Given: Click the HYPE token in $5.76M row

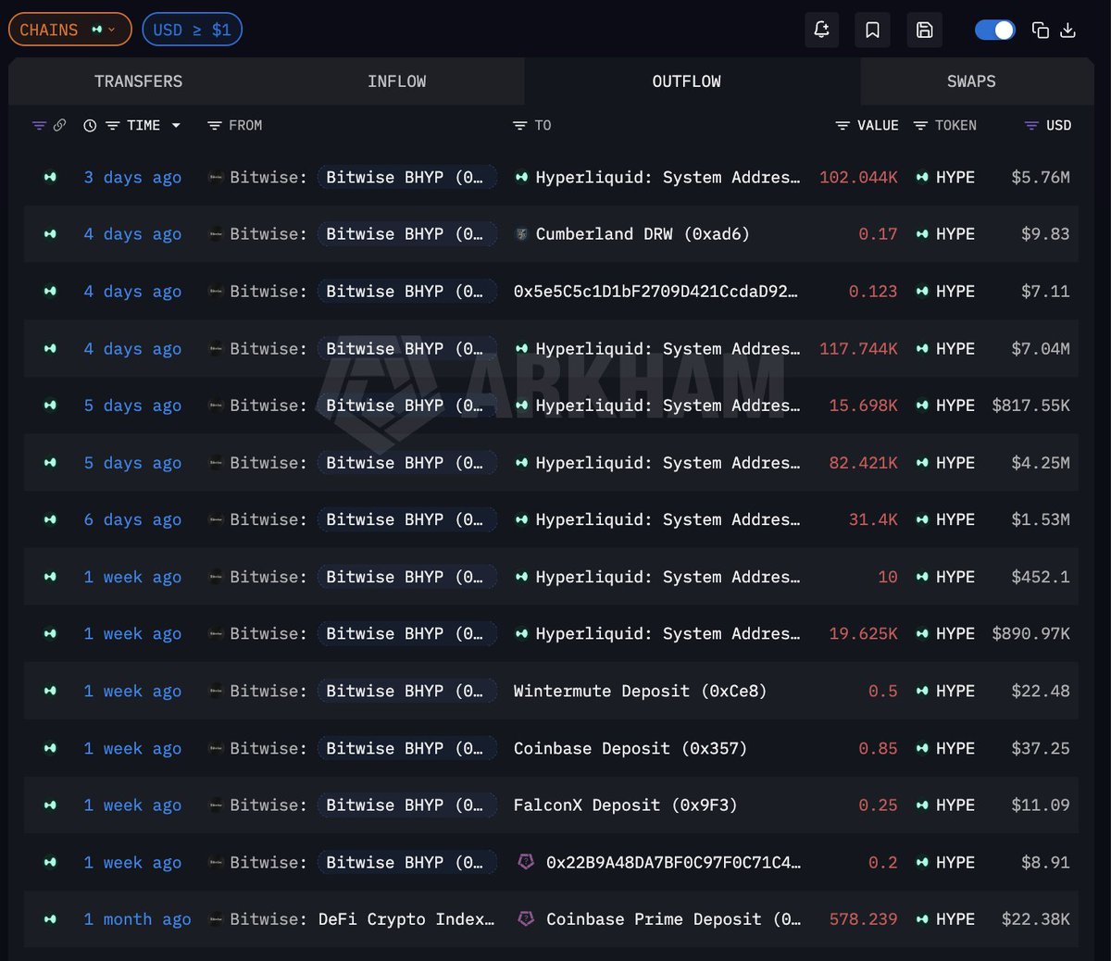Looking at the screenshot, I should coord(955,177).
